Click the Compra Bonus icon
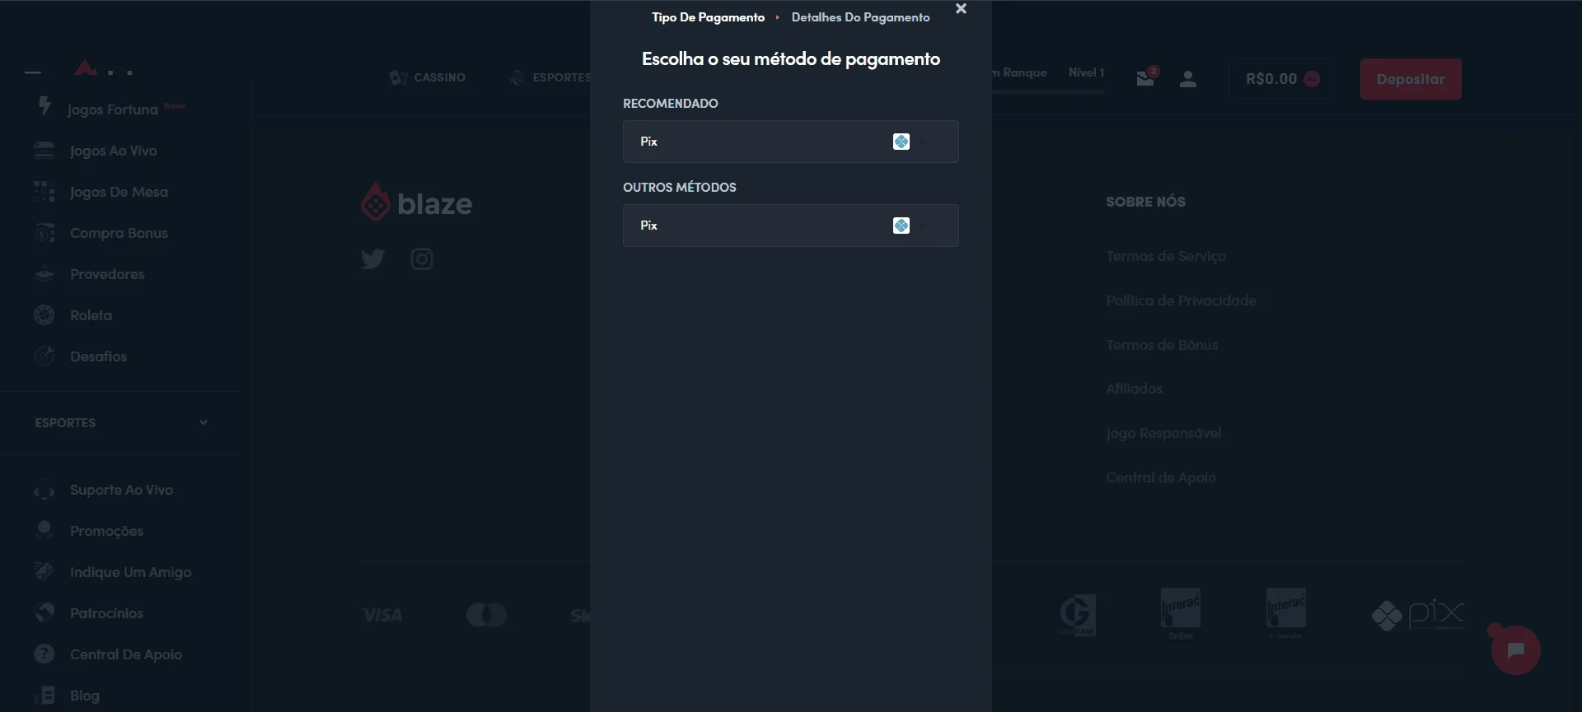This screenshot has height=712, width=1582. (x=44, y=233)
